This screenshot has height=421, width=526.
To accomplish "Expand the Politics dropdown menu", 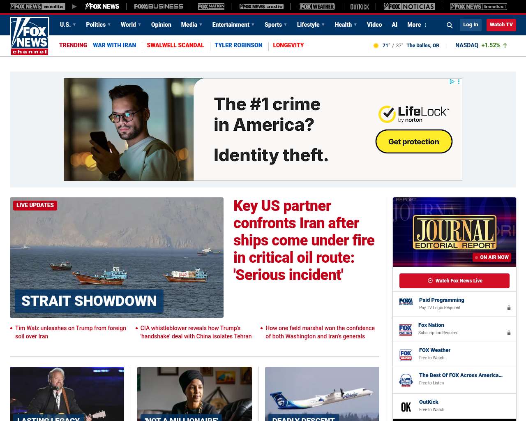I will point(98,25).
